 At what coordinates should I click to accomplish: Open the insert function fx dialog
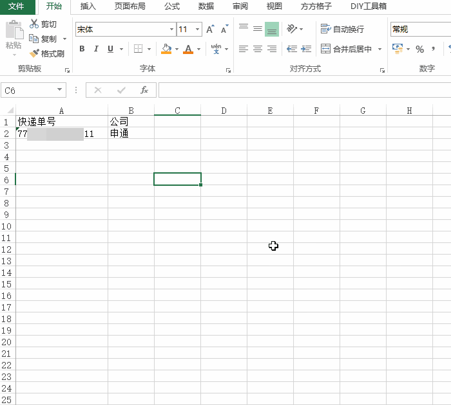tap(144, 90)
